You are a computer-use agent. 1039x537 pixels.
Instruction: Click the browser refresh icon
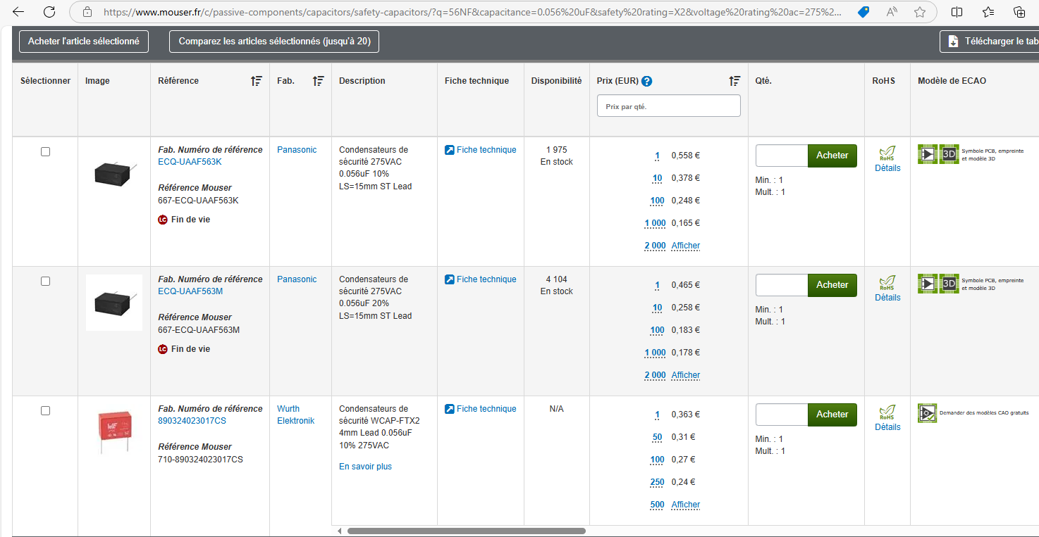click(49, 12)
